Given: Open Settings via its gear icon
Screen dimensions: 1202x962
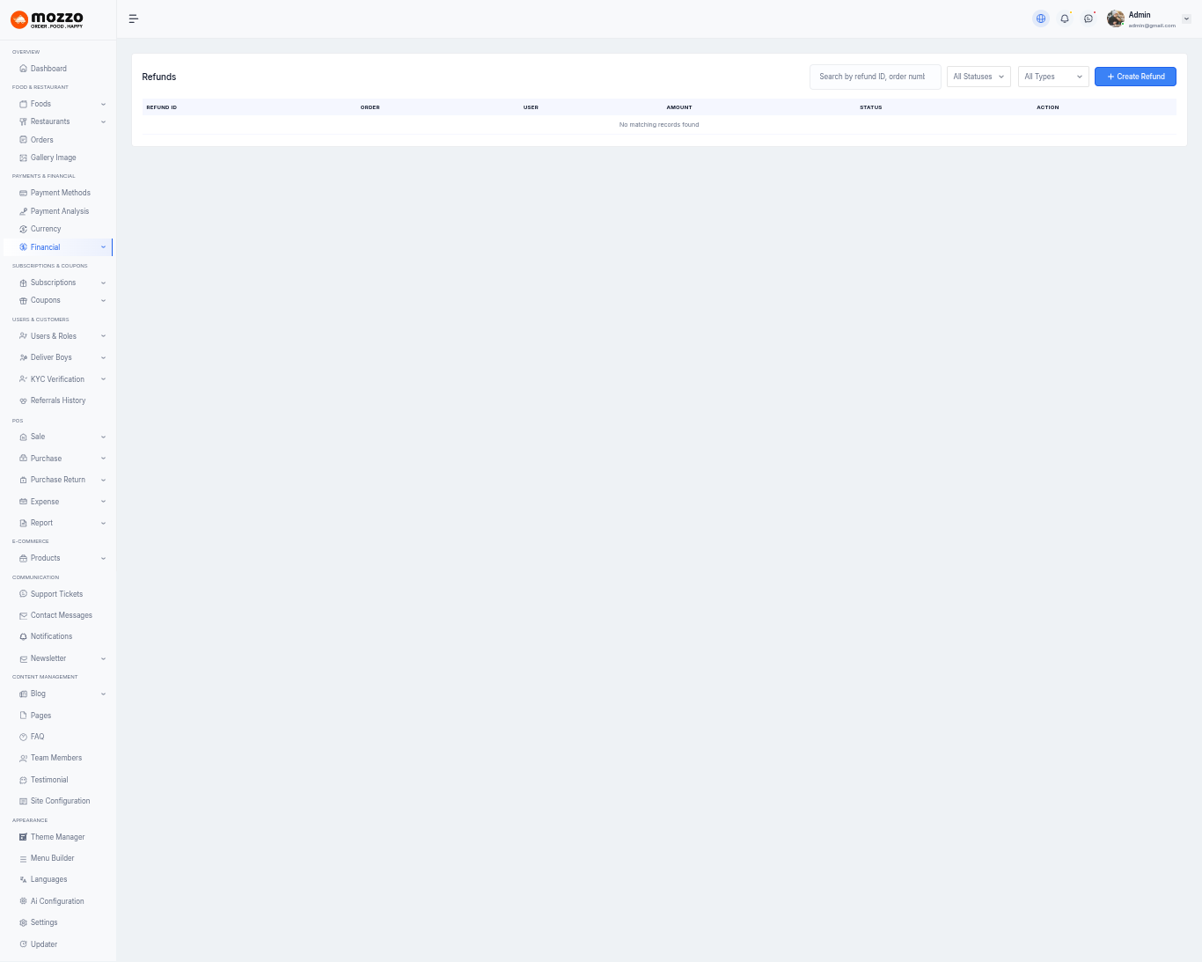Looking at the screenshot, I should (x=24, y=922).
